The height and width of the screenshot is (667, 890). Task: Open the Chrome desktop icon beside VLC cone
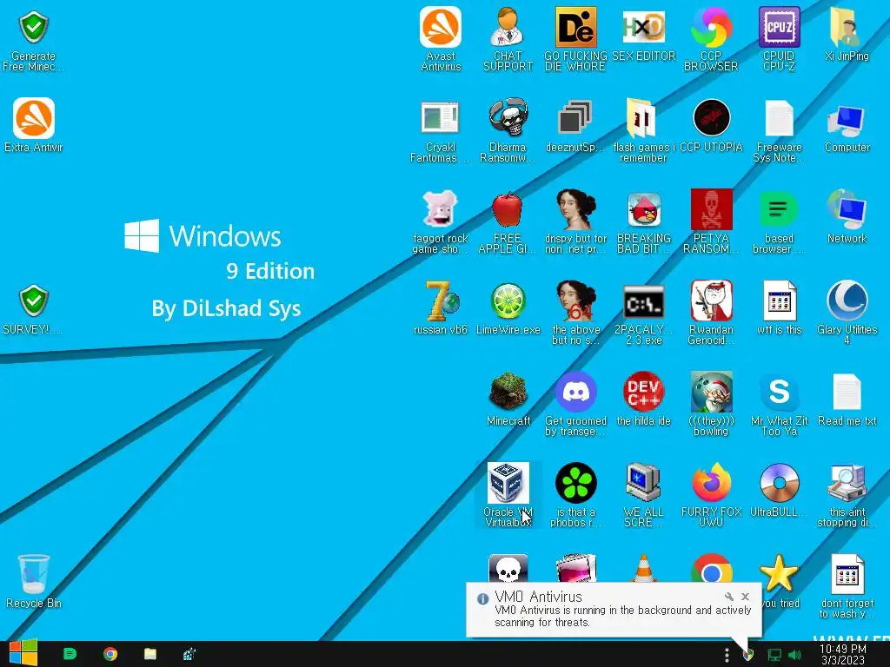[x=711, y=568]
